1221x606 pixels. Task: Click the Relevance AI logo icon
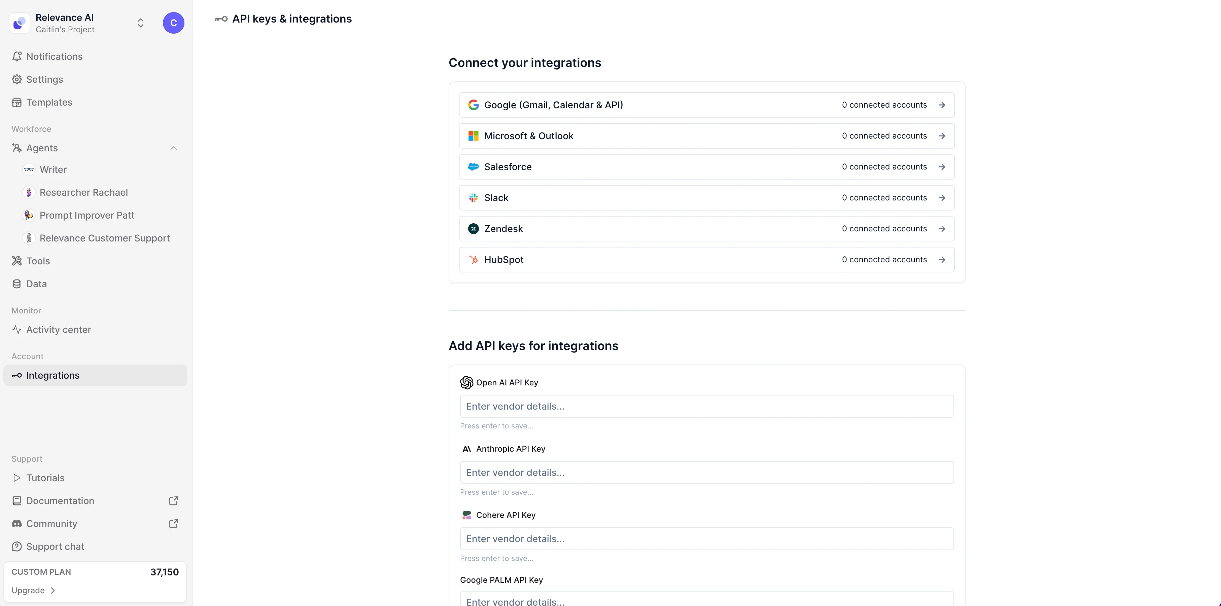point(20,23)
